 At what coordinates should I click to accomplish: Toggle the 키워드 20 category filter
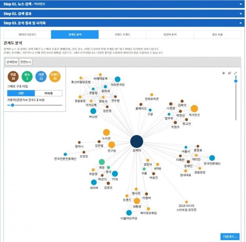click(55, 76)
